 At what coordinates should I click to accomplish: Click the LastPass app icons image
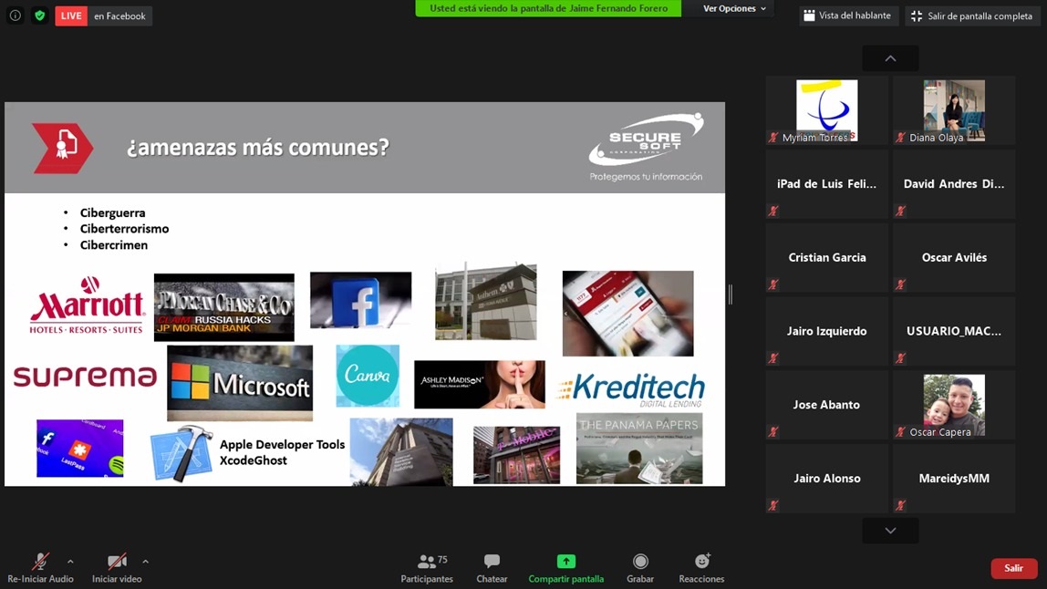coord(80,448)
